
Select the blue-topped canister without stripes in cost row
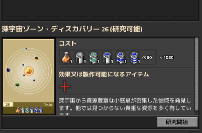(x=107, y=58)
